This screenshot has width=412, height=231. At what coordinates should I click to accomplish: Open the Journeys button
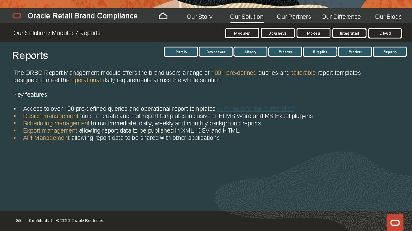[278, 33]
